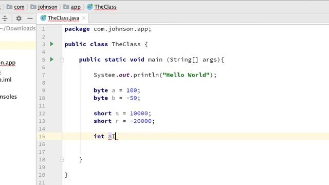Click 'com.johnson.app;' on line 1

point(122,29)
